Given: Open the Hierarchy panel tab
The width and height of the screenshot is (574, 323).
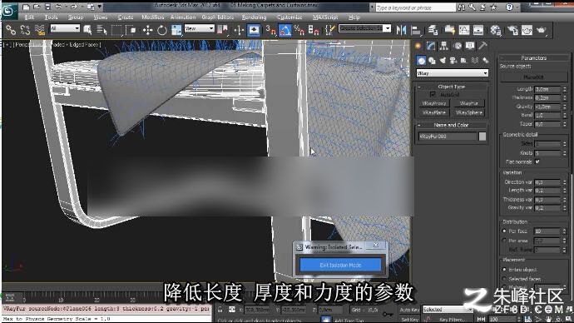Looking at the screenshot, I should tap(443, 46).
